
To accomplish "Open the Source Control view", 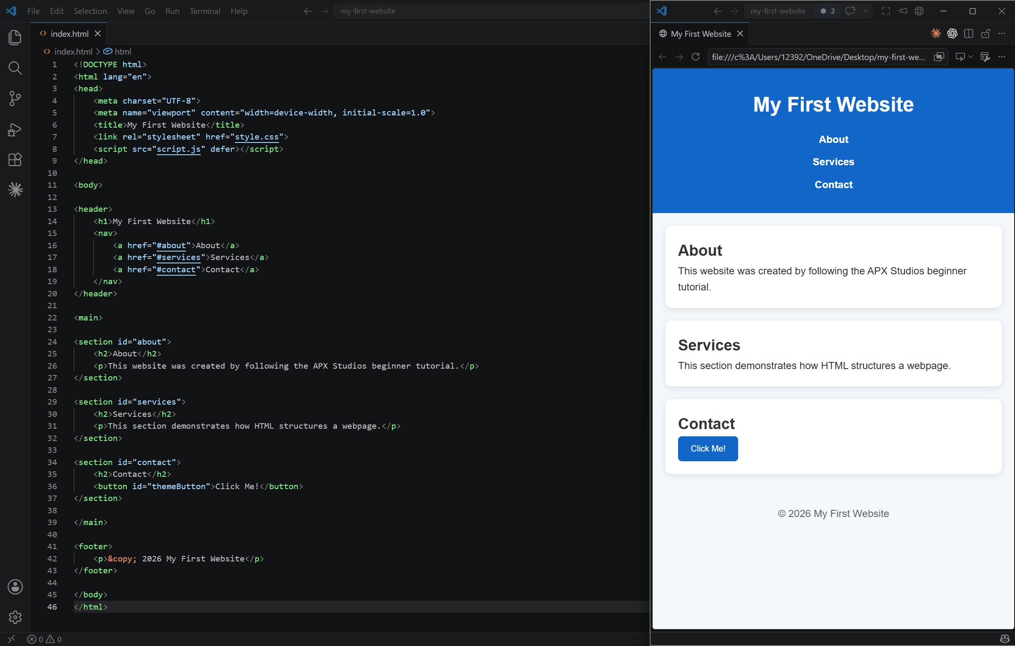I will pos(15,99).
